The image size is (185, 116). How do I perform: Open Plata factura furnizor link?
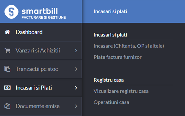pos(118,57)
